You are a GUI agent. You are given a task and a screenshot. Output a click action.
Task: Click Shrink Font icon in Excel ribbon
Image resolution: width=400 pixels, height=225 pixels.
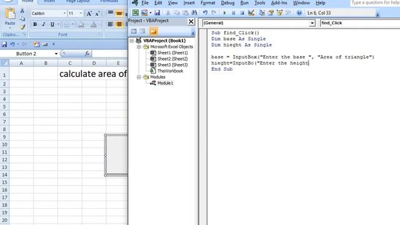(x=97, y=14)
